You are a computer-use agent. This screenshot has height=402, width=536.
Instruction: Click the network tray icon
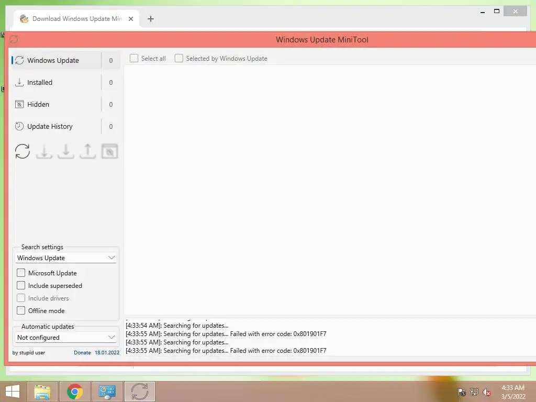474,392
